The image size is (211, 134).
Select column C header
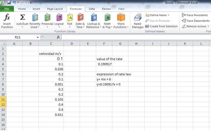(51, 43)
